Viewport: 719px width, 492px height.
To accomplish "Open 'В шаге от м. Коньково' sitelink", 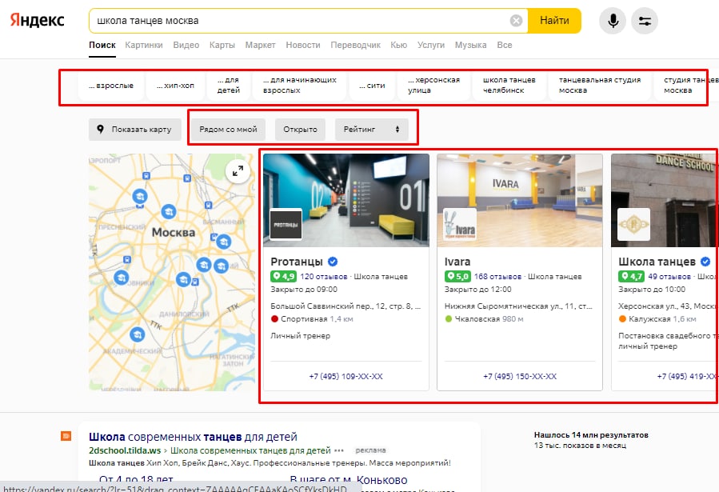I will click(349, 480).
